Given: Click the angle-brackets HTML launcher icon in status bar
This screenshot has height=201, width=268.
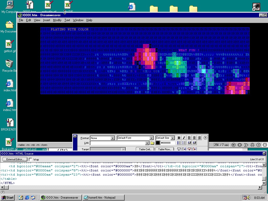Looking at the screenshot, I should 265,145.
